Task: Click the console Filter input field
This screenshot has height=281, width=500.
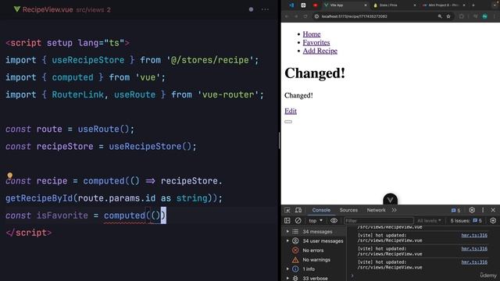Action: coord(378,220)
